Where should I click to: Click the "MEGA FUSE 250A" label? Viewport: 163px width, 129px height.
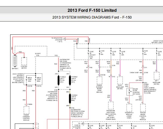39,79
